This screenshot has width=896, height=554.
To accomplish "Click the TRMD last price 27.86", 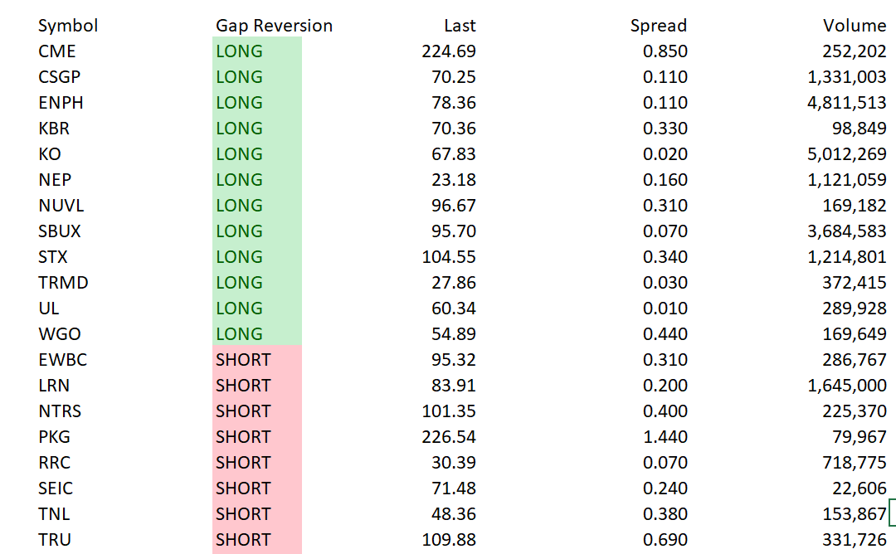I will pos(454,283).
